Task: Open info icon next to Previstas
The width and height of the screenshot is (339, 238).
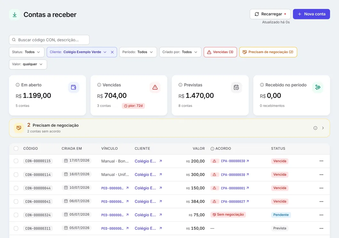Action: click(180, 85)
